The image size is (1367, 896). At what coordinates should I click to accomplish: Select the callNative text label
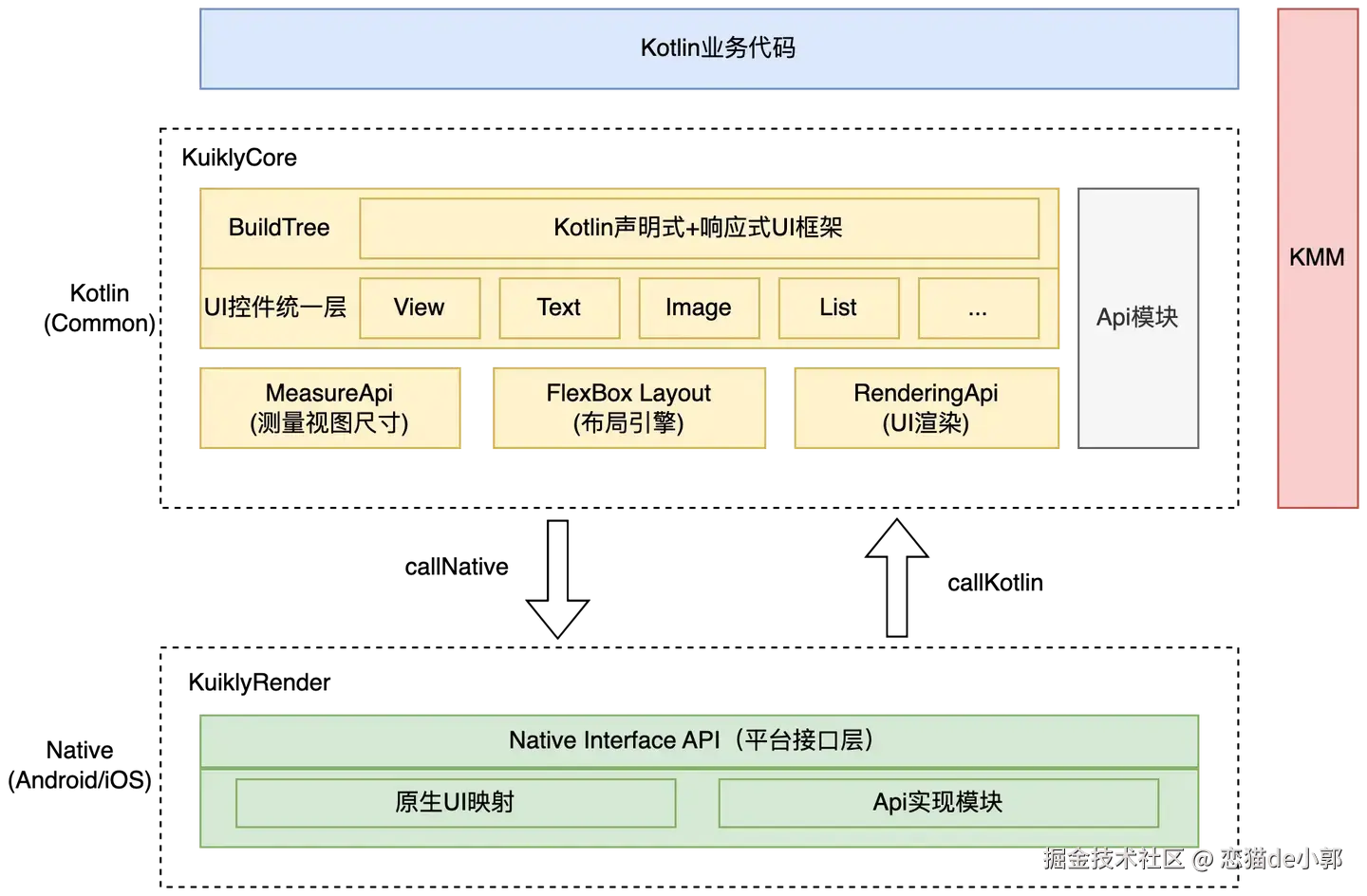pos(457,568)
